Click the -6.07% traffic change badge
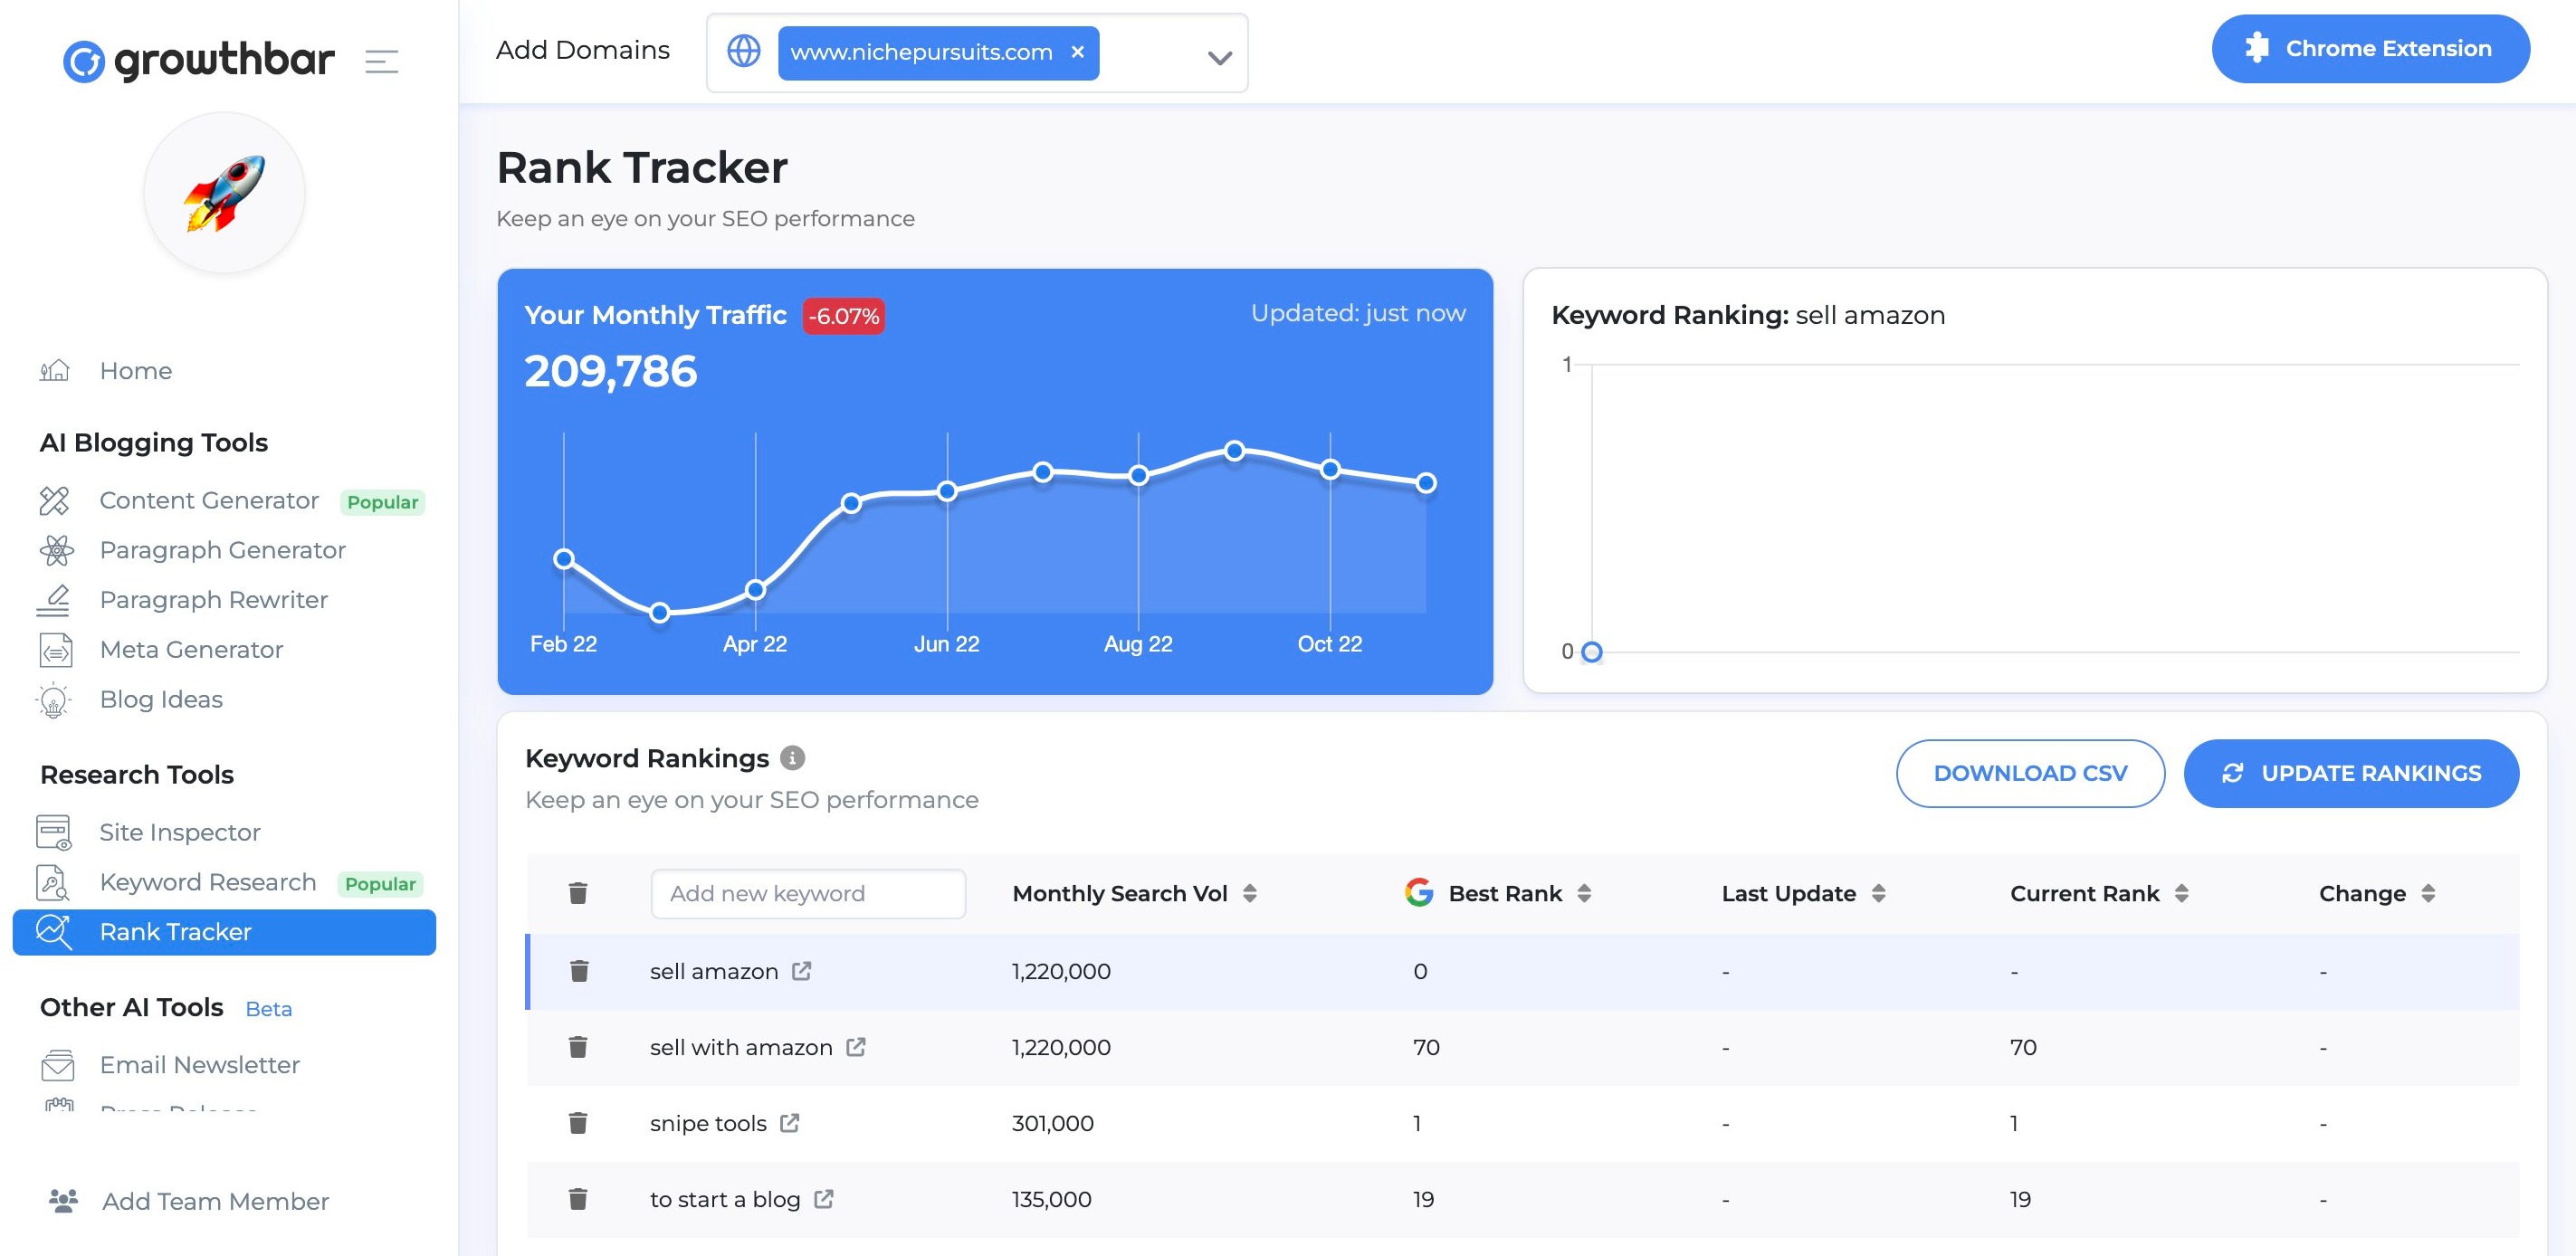Viewport: 2576px width, 1256px height. (x=844, y=316)
